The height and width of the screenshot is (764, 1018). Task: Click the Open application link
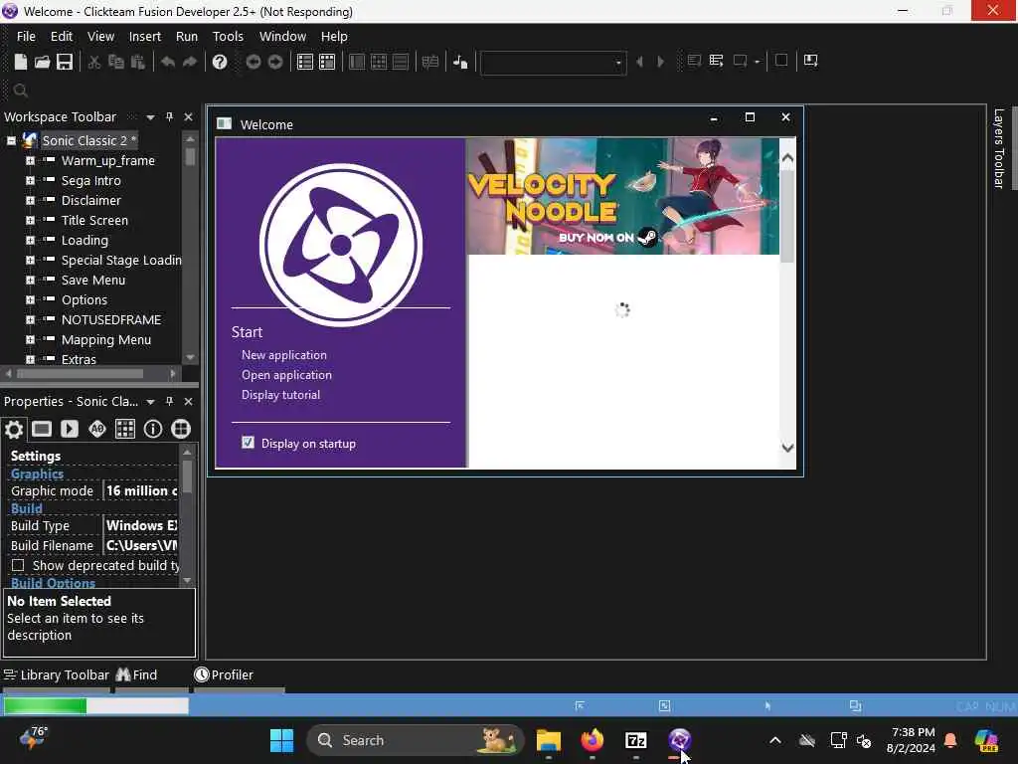pos(286,375)
